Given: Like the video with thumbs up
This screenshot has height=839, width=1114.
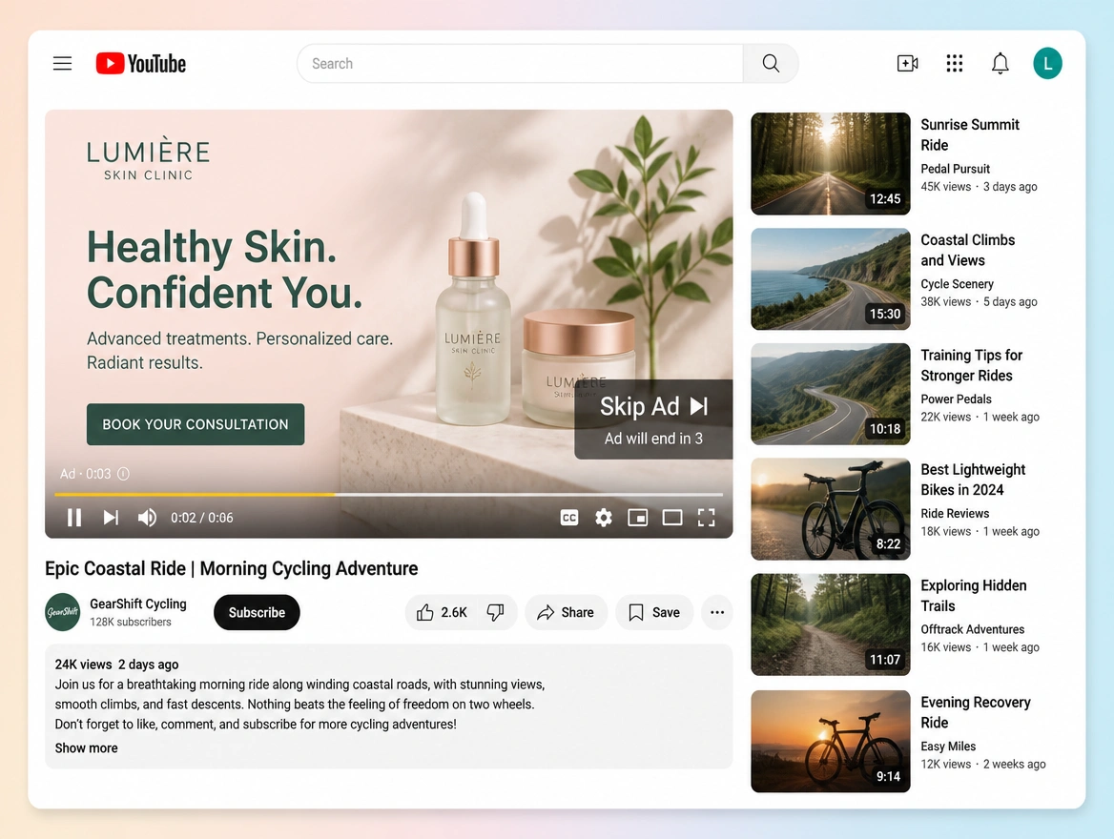Looking at the screenshot, I should tap(424, 612).
